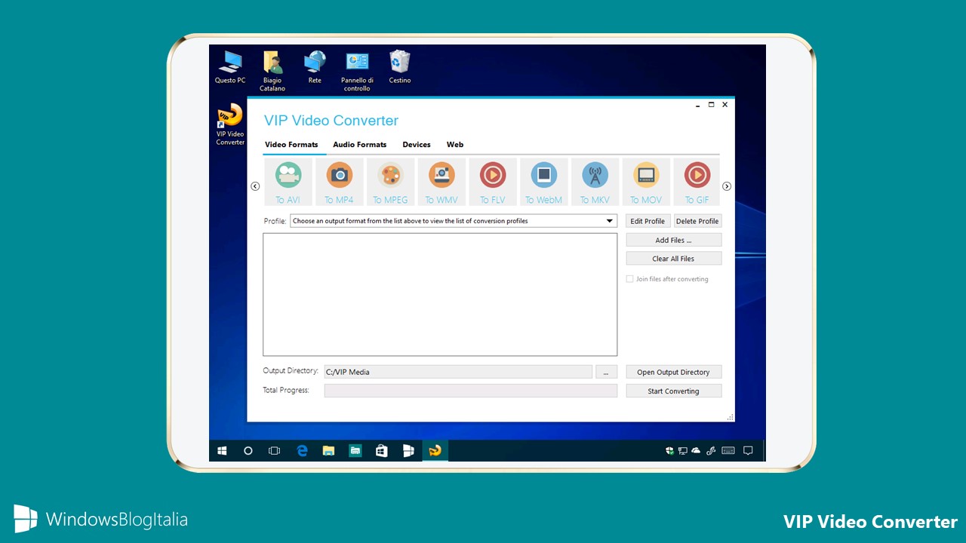Screen dimensions: 966x543
Task: Expand the Profile dropdown list
Action: click(610, 221)
